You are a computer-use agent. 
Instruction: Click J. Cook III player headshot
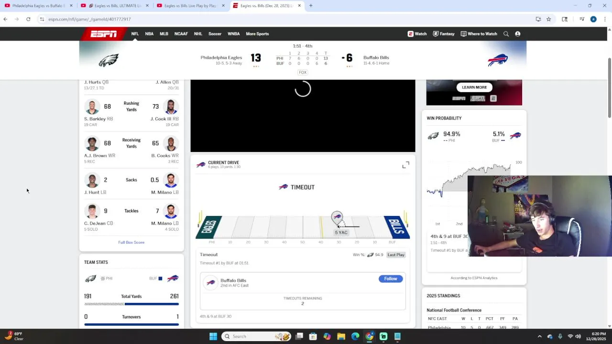click(x=171, y=107)
